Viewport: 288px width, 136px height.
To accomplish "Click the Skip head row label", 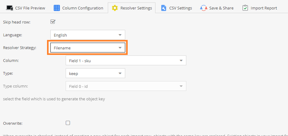I will pyautogui.click(x=17, y=22).
